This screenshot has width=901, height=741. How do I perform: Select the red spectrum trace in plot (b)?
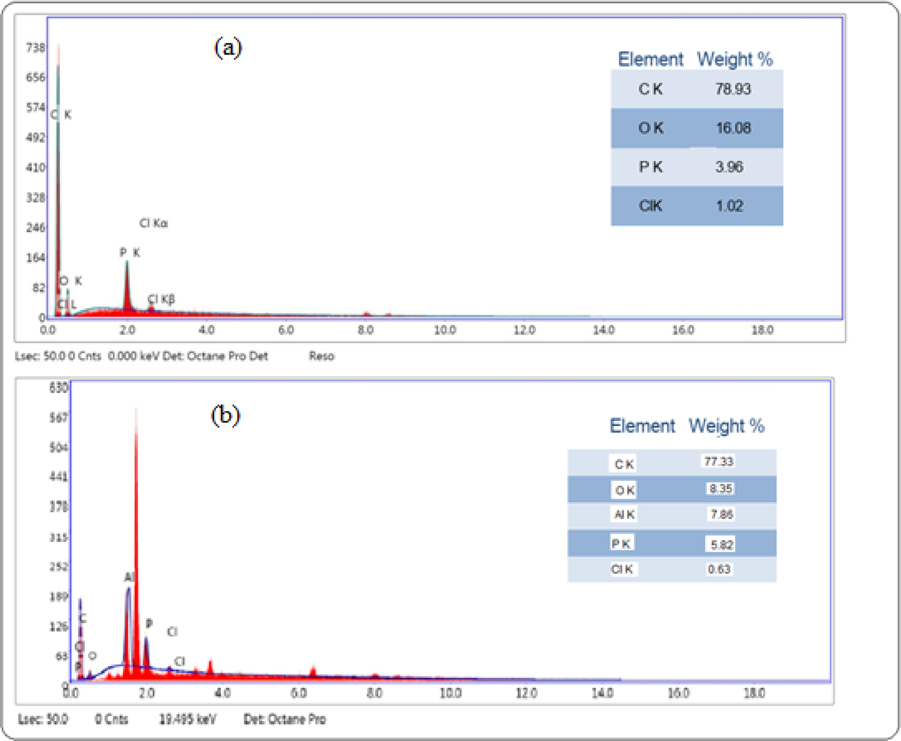(136, 500)
